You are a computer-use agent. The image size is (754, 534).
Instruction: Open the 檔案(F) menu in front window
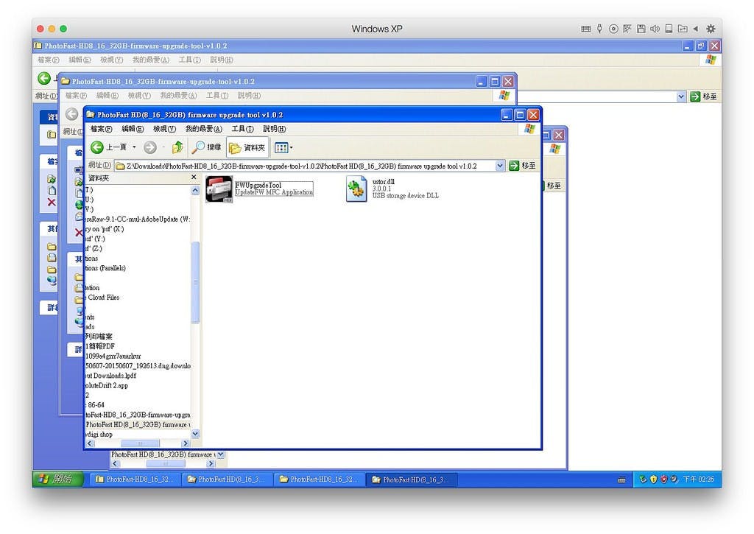click(101, 129)
